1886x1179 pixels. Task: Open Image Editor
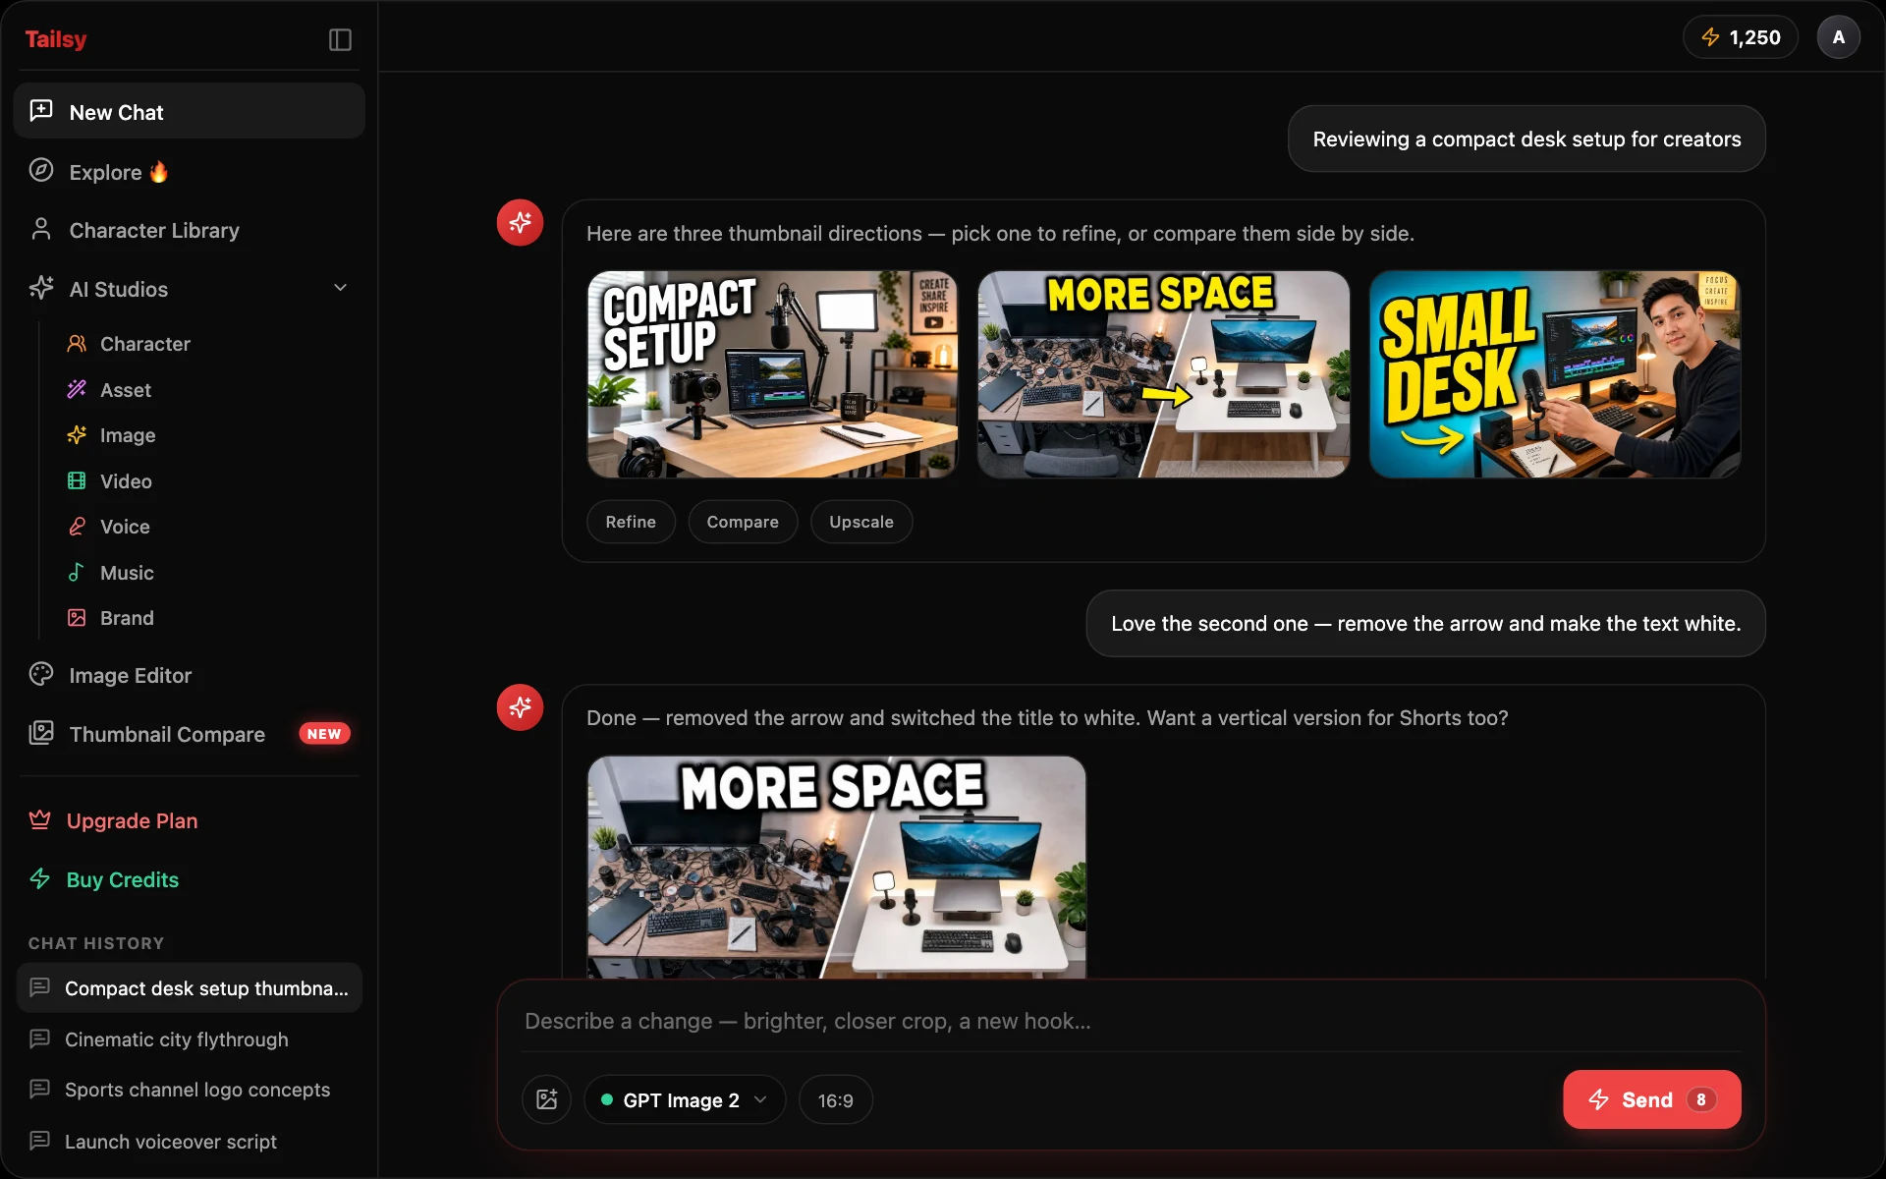click(190, 675)
